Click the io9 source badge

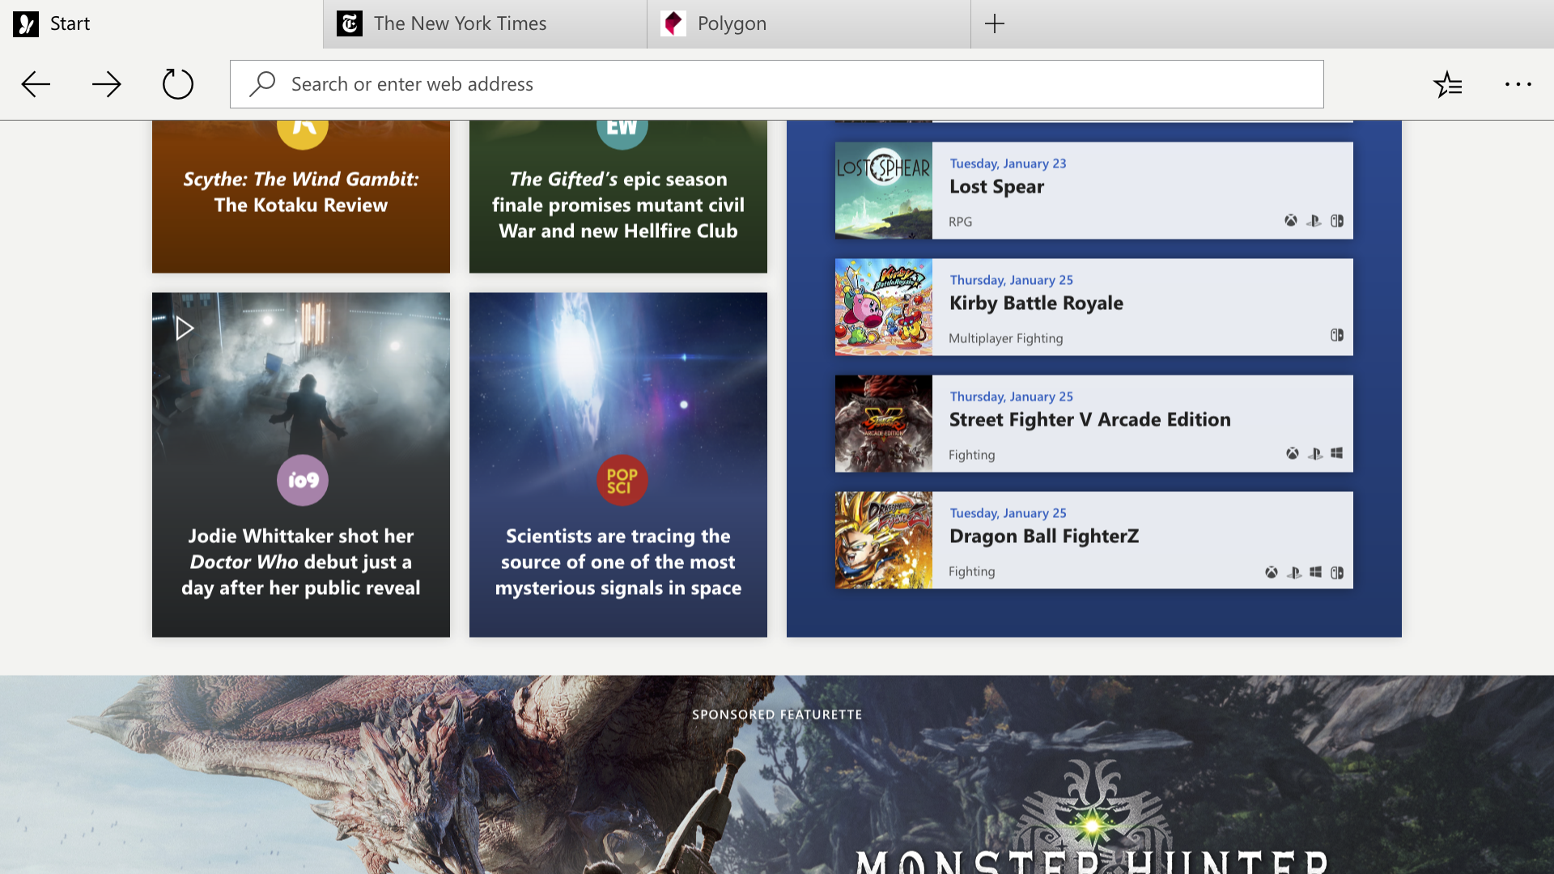303,480
